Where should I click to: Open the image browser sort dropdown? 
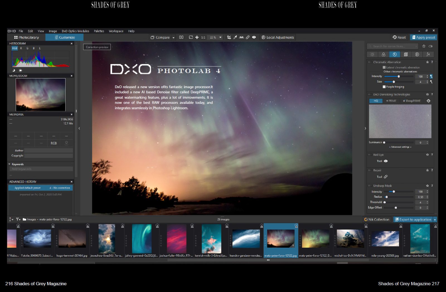click(x=11, y=219)
